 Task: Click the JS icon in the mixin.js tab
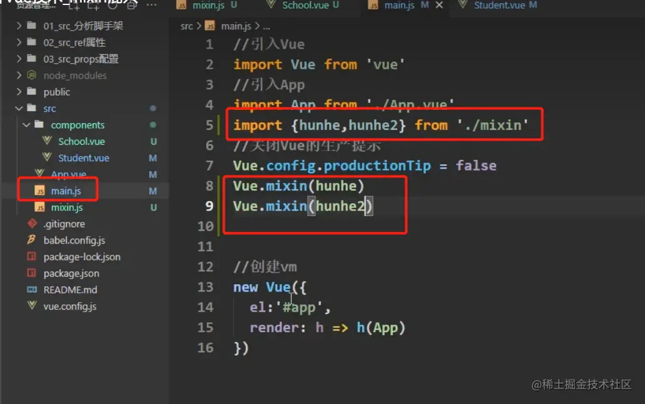182,6
